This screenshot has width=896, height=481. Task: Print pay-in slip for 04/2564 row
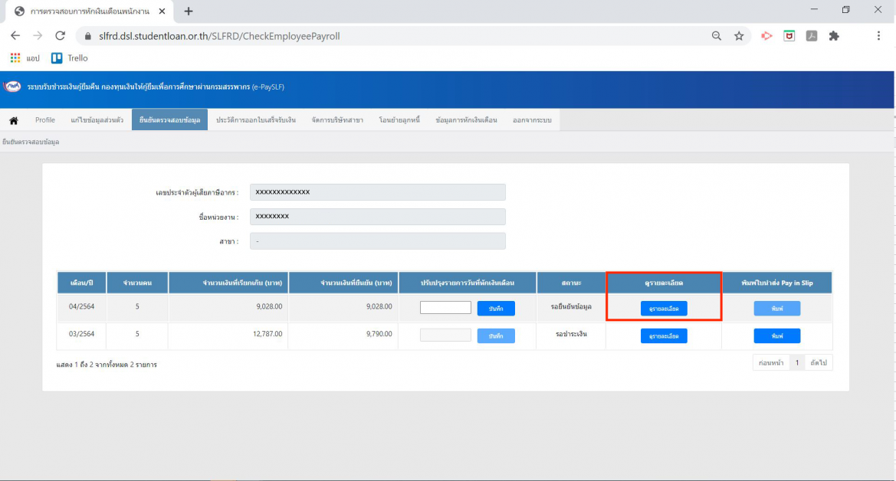click(x=777, y=309)
